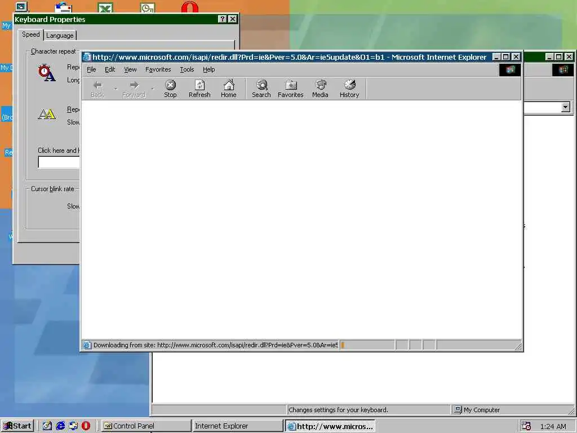Click the 'Downloading from site' status bar text
The image size is (577, 433).
pos(216,345)
